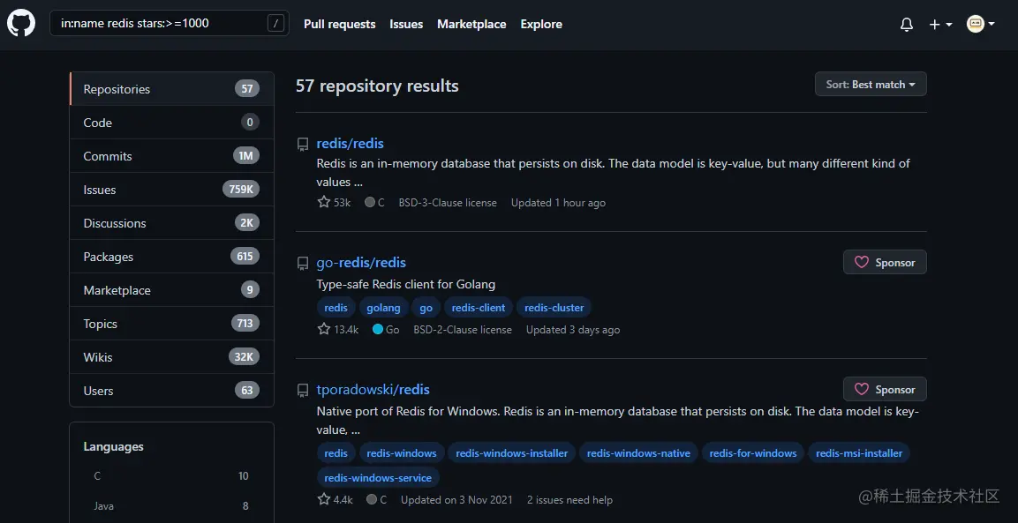The image size is (1018, 523).
Task: Open the notifications bell
Action: coord(907,24)
